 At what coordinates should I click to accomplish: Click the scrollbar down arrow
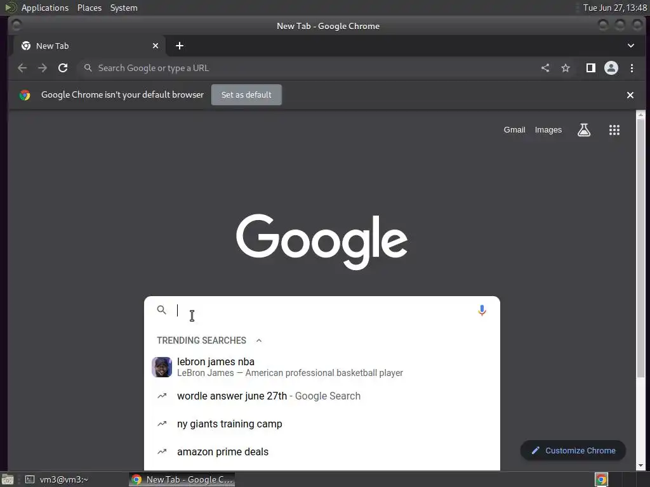coord(641,465)
